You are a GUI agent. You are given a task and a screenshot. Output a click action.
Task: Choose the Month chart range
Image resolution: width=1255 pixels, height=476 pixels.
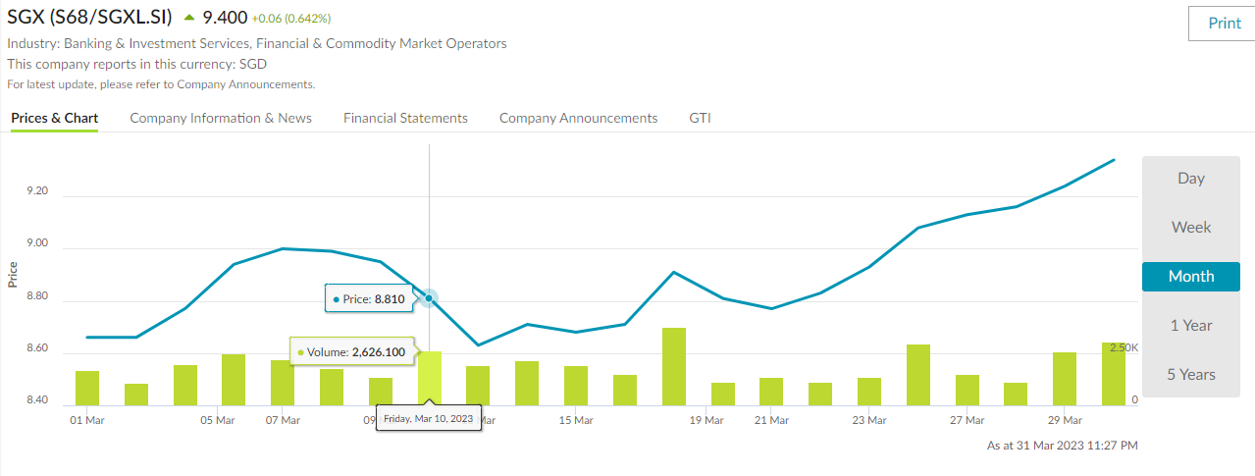1191,277
